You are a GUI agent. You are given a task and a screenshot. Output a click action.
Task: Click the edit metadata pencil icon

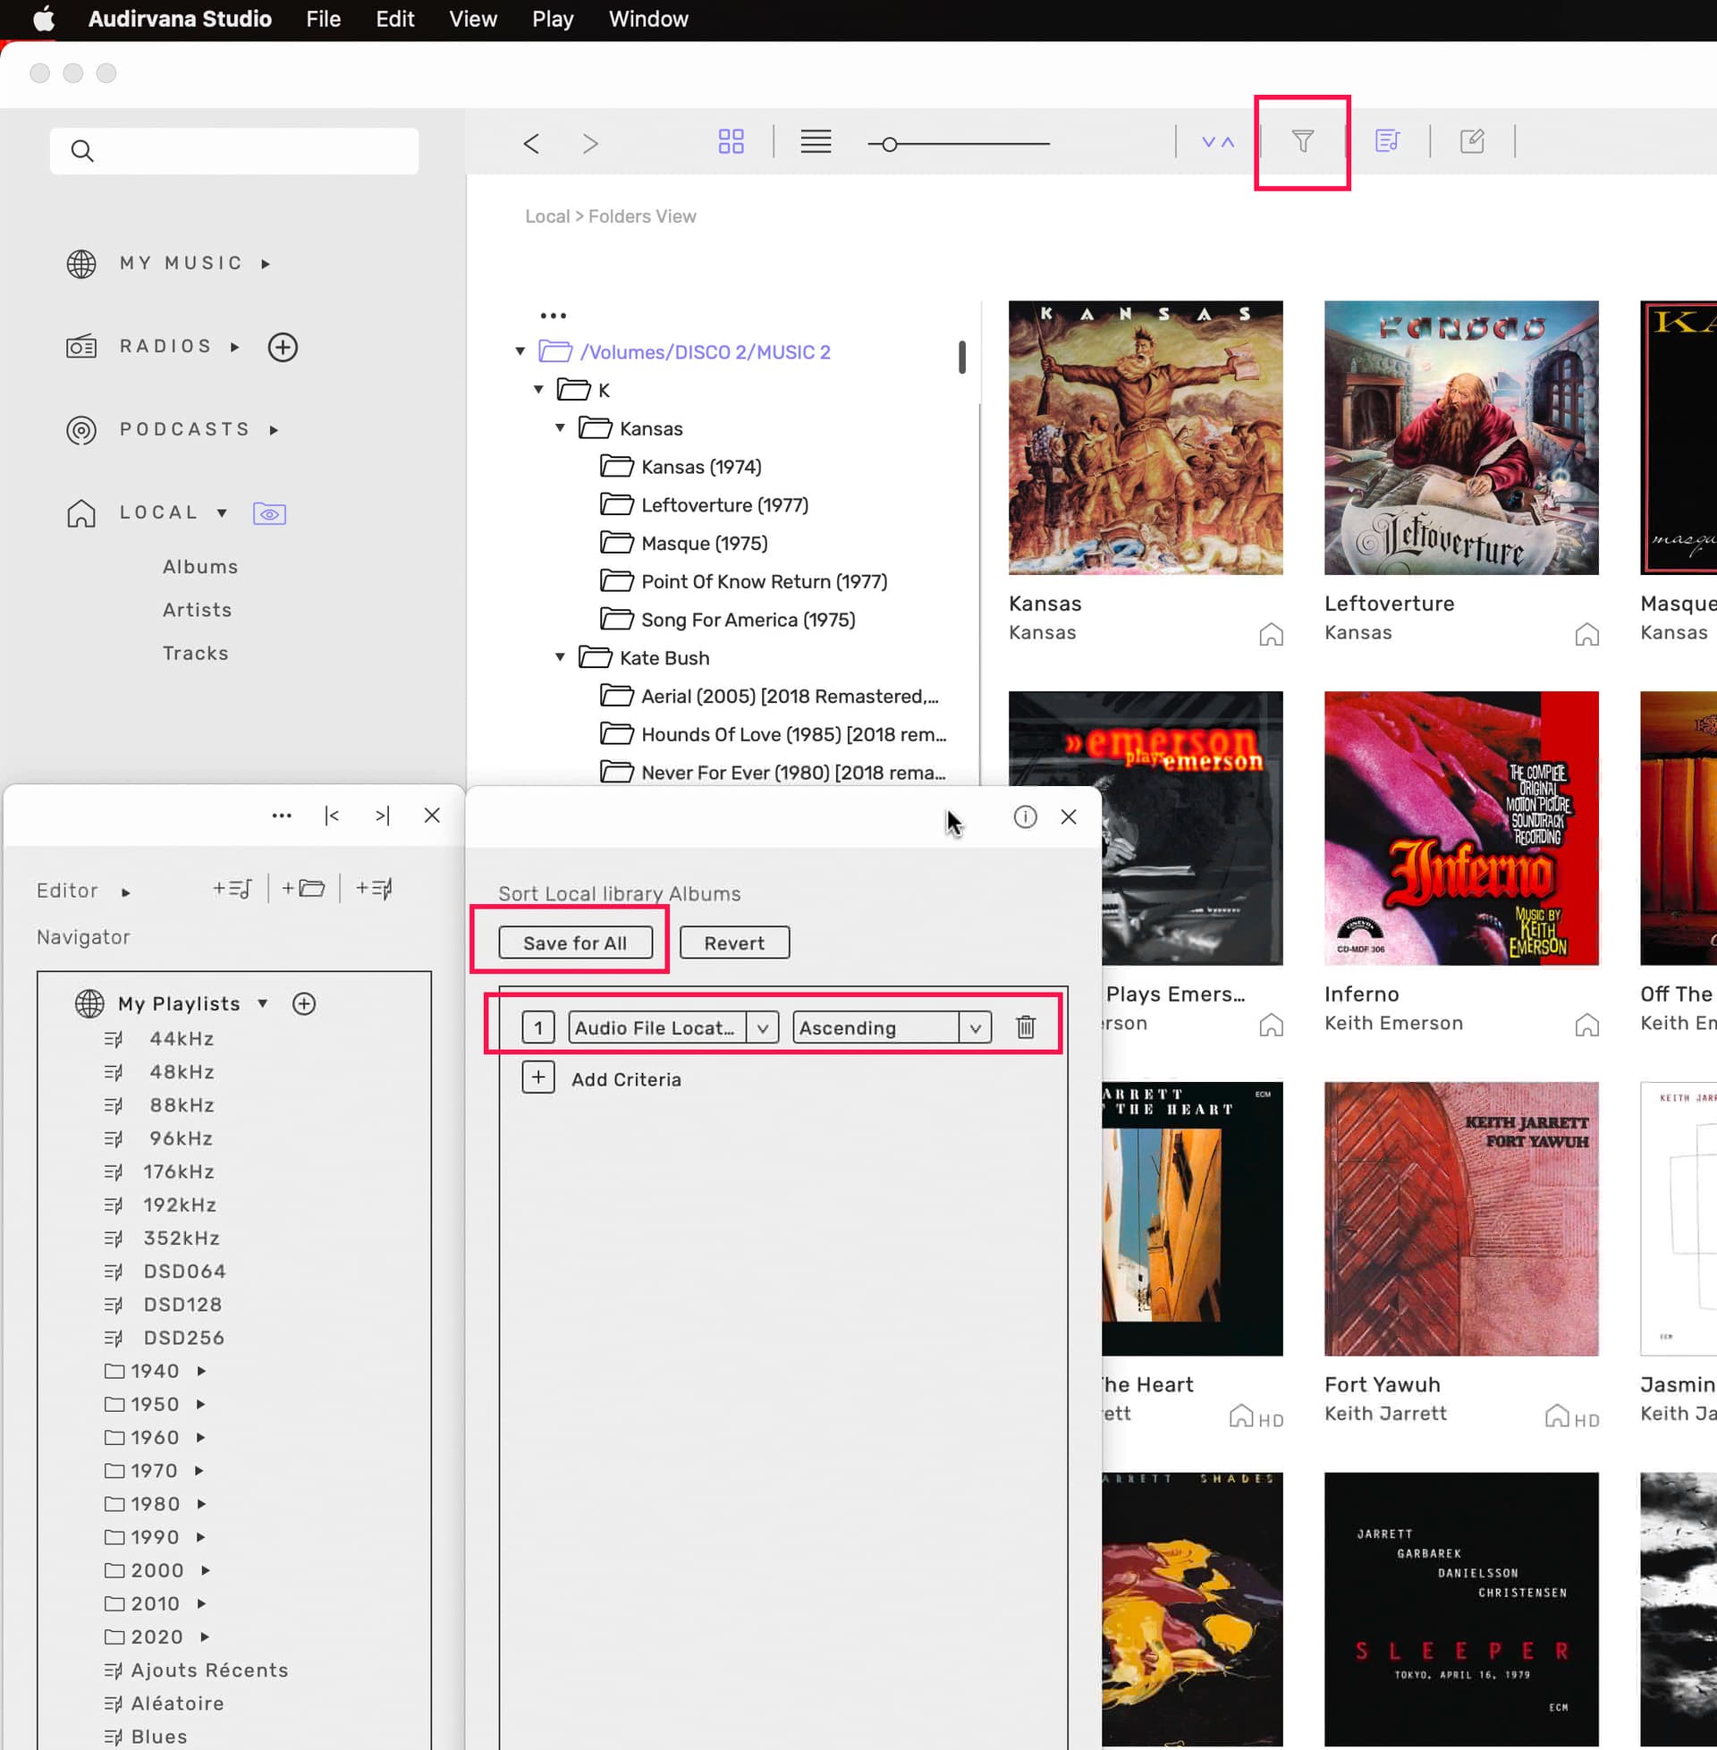tap(1471, 141)
